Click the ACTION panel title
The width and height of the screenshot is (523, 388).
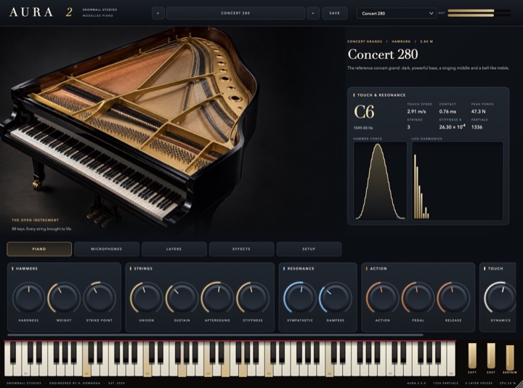[x=378, y=269]
